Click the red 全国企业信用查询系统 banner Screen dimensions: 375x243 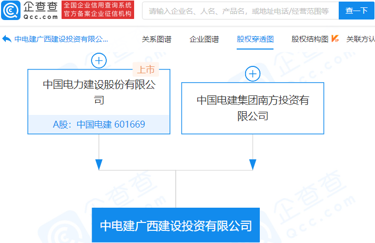coord(98,9)
